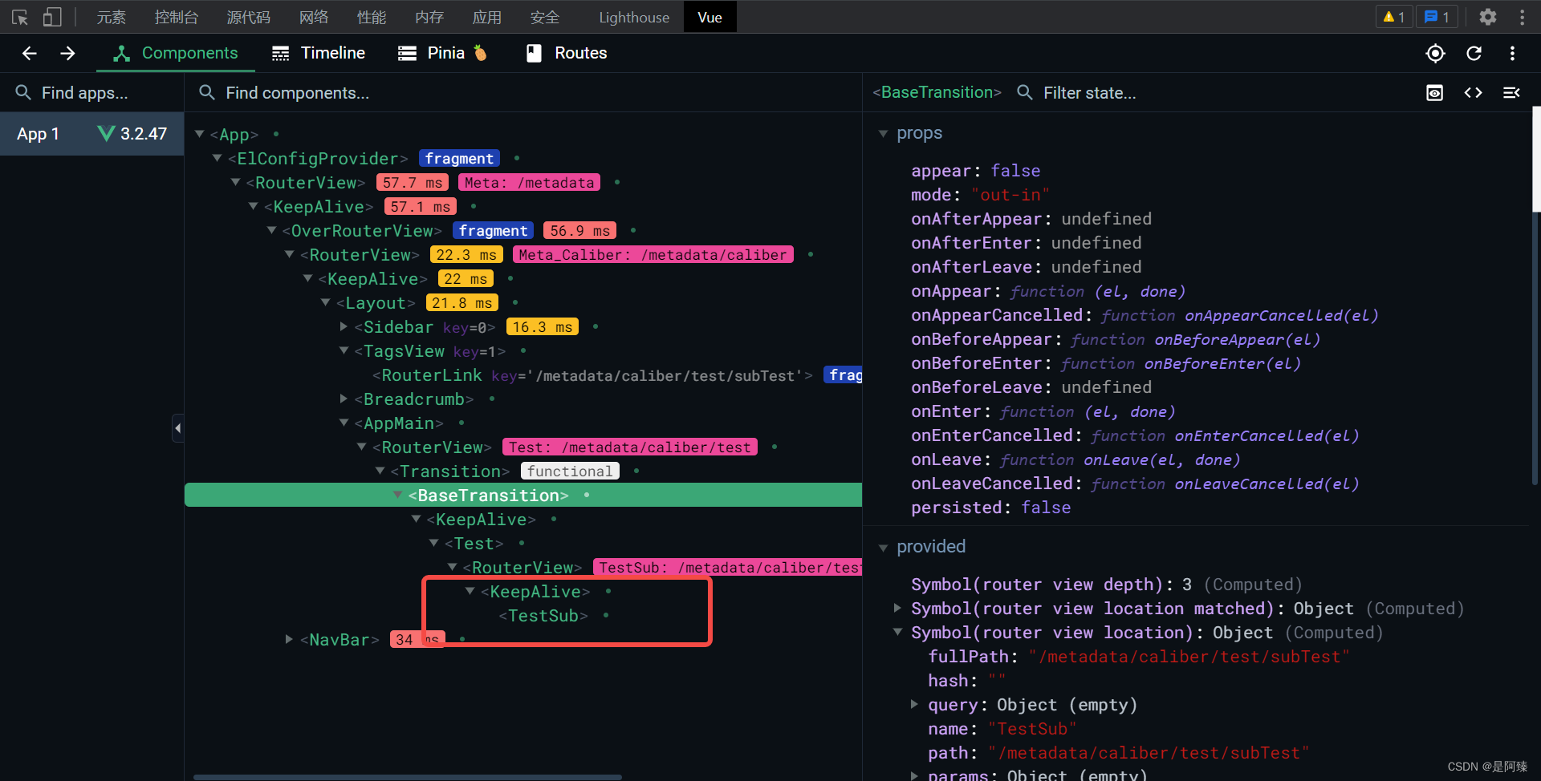The image size is (1541, 781).
Task: Click the name "TestSub" value
Action: coord(1032,729)
